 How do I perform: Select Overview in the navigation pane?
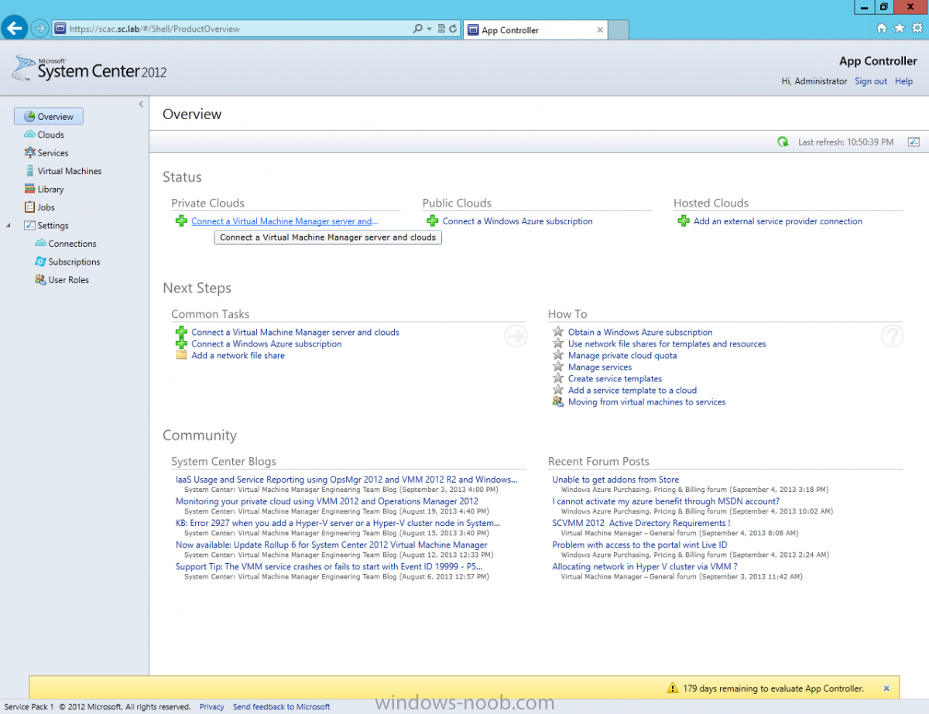49,117
